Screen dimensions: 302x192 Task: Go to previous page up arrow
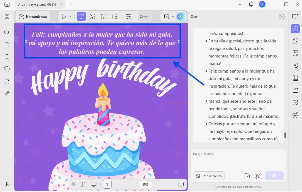pos(118,184)
